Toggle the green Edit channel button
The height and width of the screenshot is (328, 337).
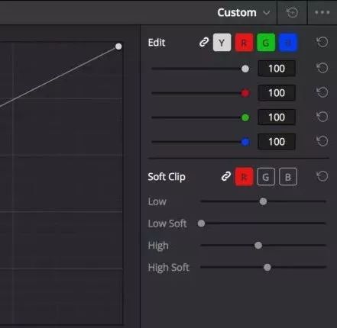pos(266,42)
